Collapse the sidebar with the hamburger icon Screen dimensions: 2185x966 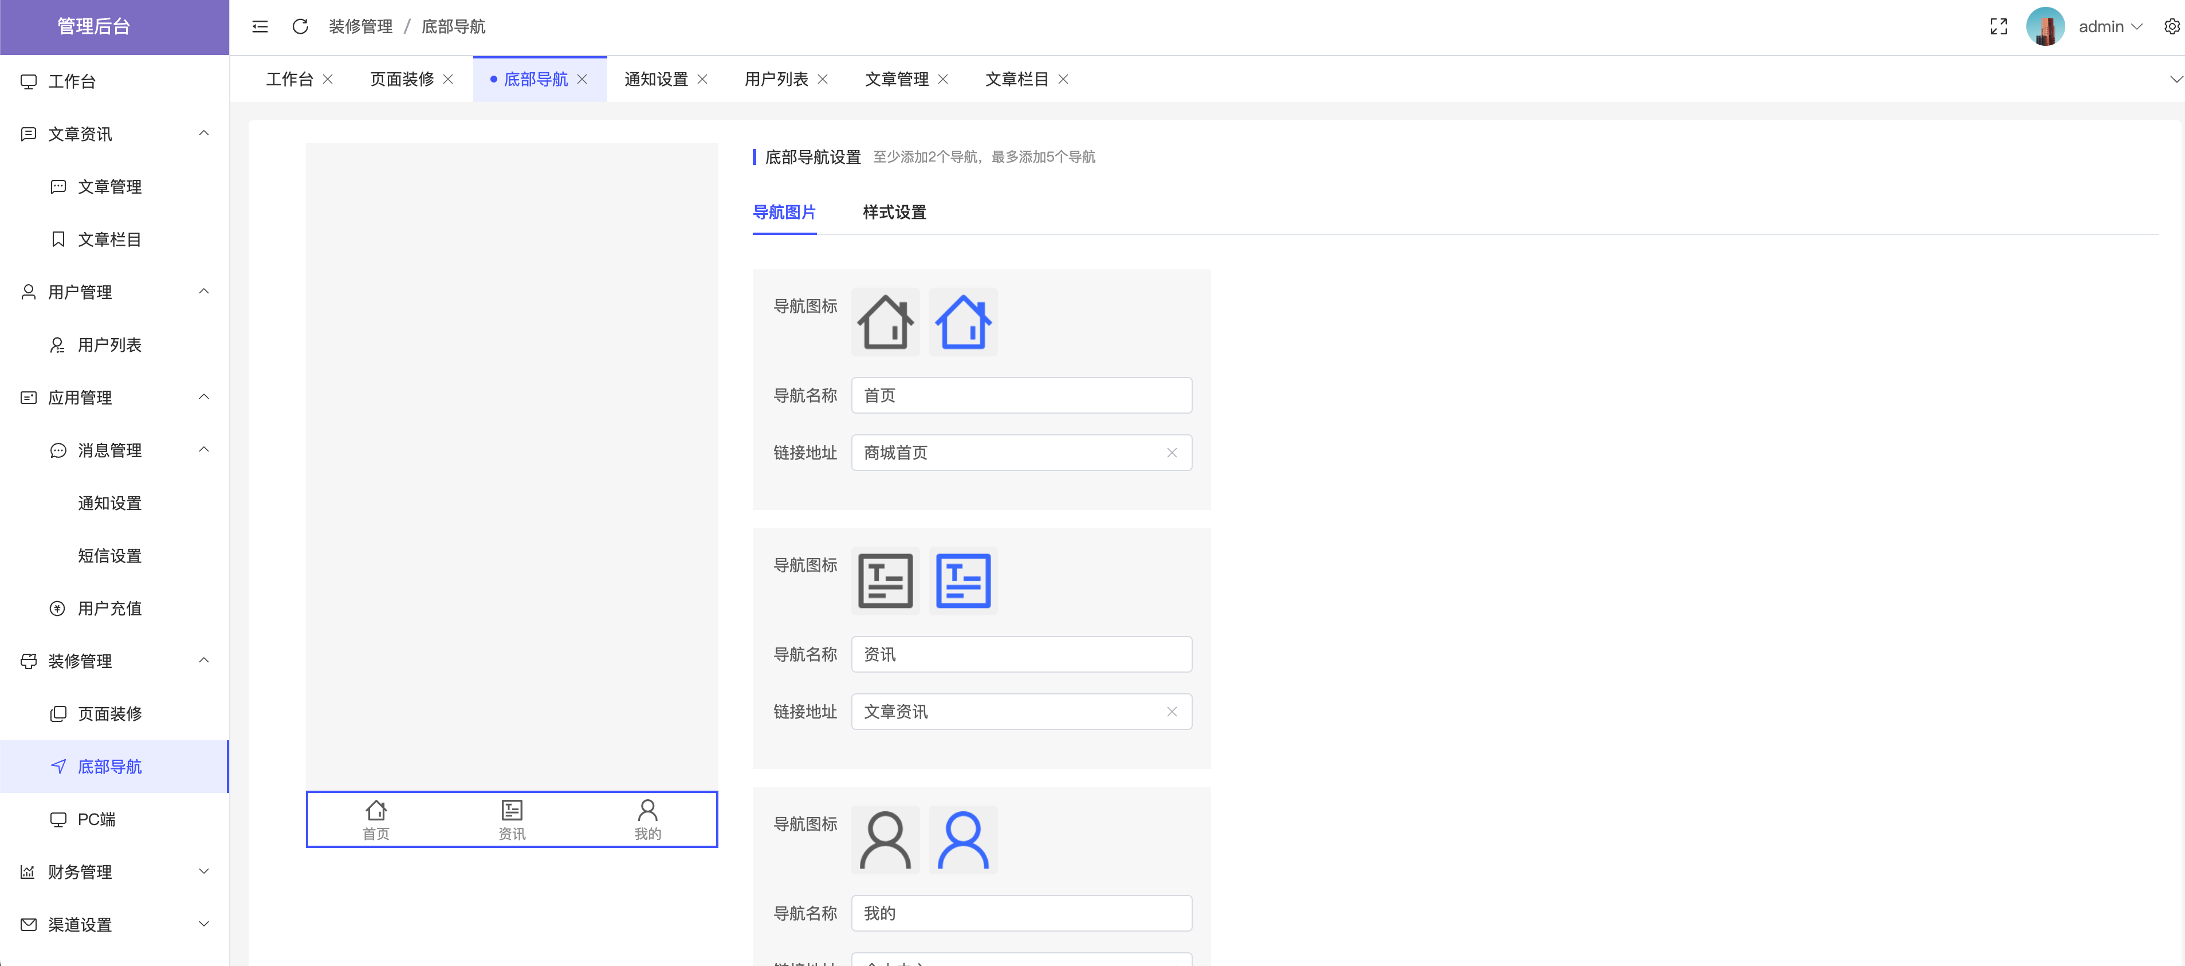pos(261,26)
